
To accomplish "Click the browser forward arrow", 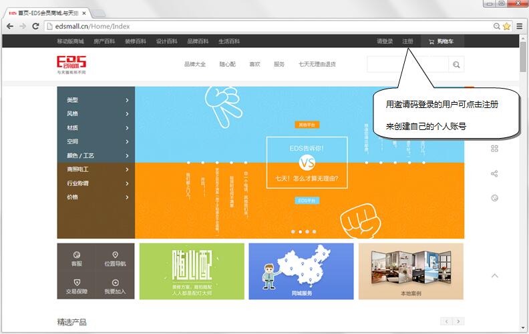I will click(x=23, y=26).
